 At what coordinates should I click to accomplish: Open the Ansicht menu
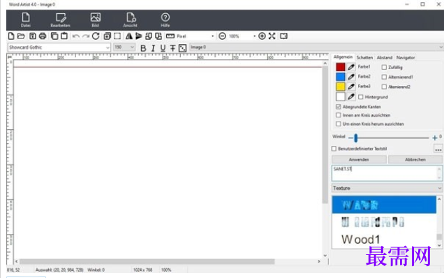point(131,20)
